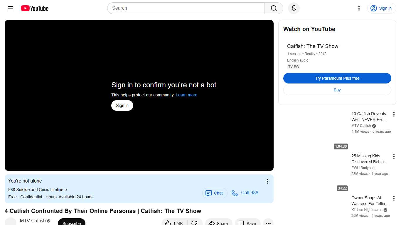This screenshot has width=401, height=225.
Task: Start a voice search with the microphone
Action: [294, 8]
